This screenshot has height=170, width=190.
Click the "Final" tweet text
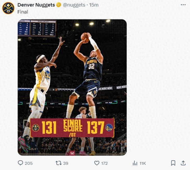[23, 12]
